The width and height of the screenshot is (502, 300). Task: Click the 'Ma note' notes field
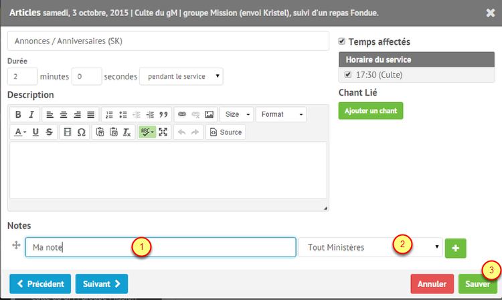tap(161, 247)
